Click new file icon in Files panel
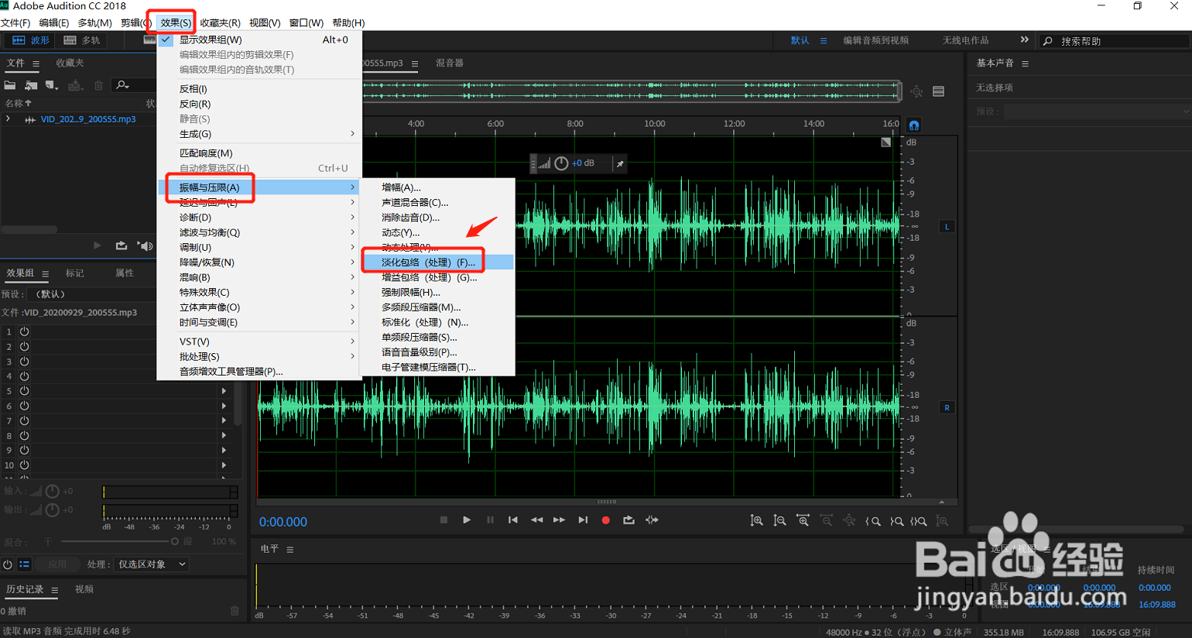 [x=52, y=85]
